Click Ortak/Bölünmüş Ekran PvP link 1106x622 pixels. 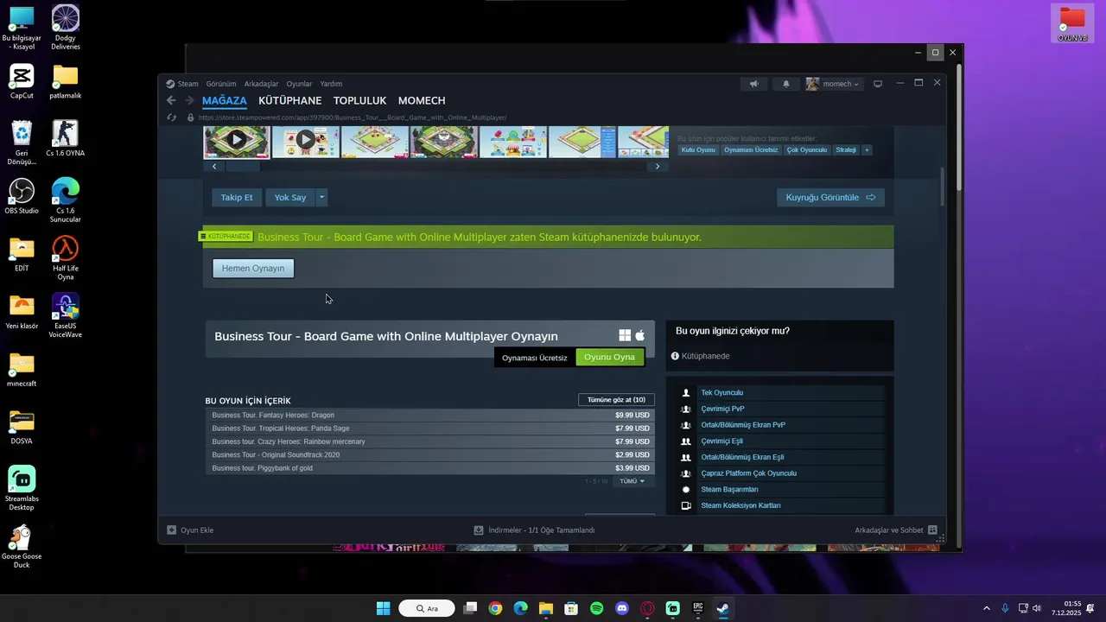[x=743, y=425]
